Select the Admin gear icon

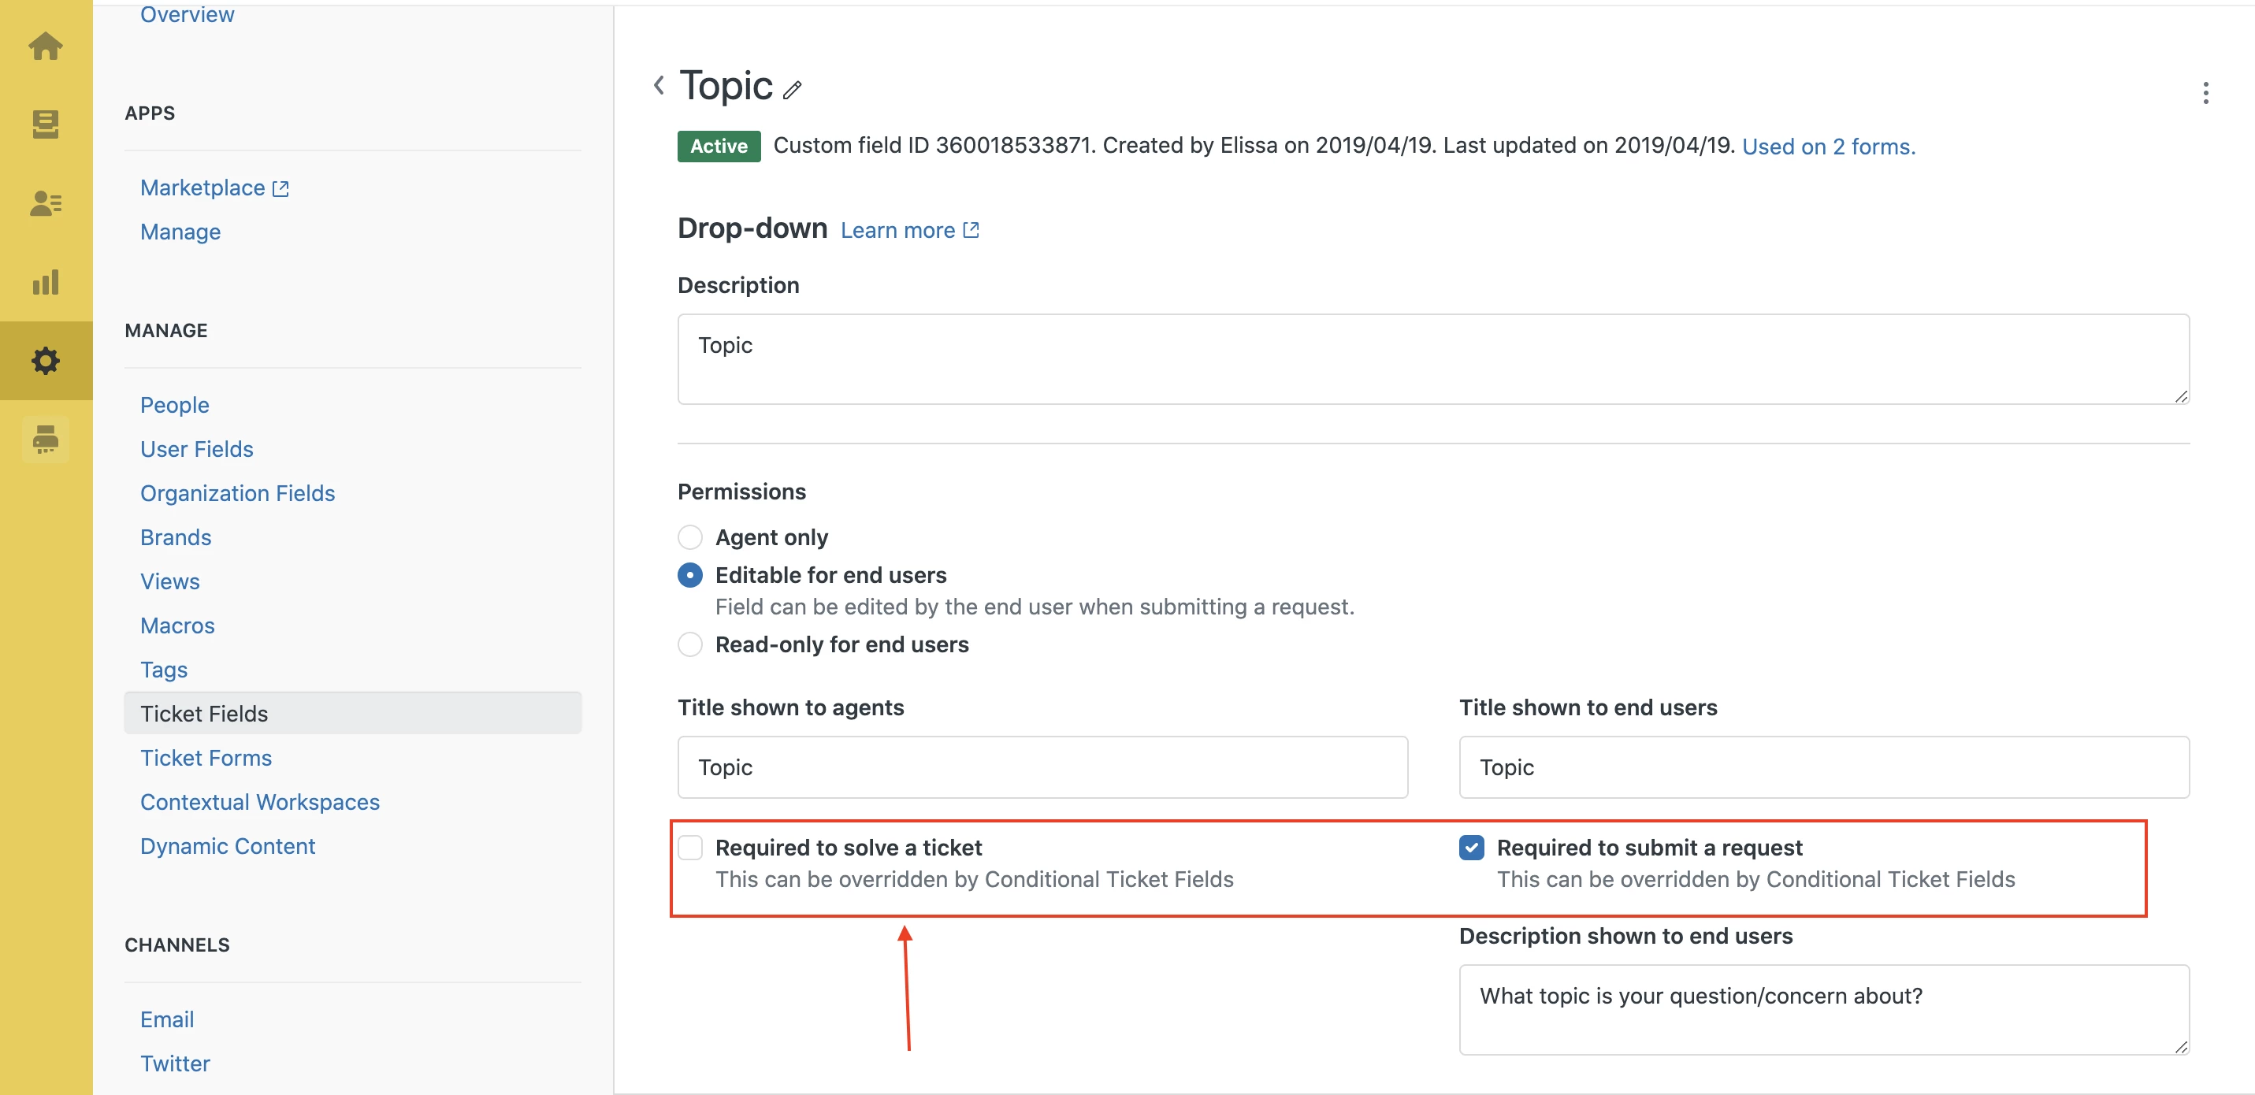click(x=46, y=361)
